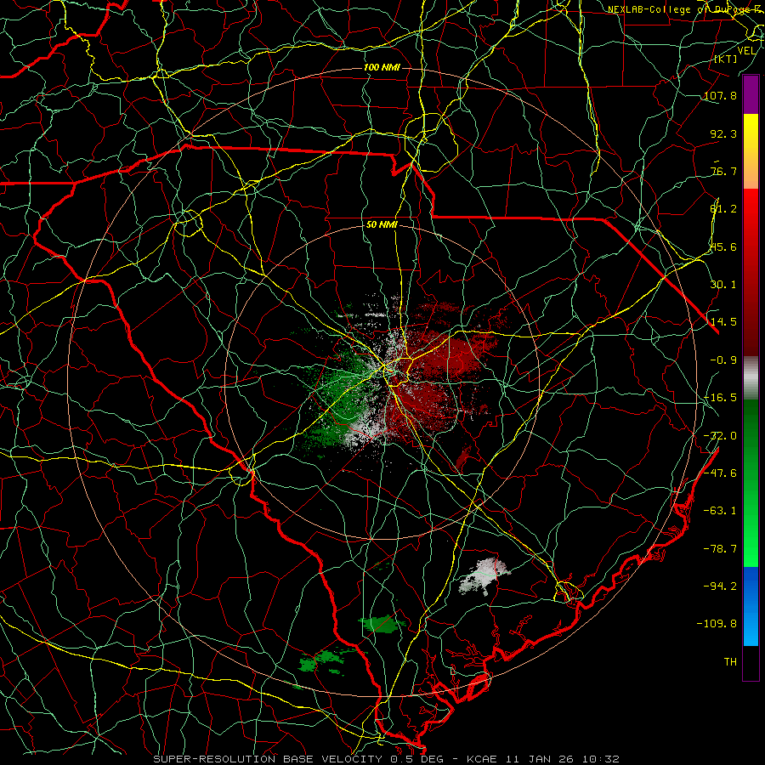Image resolution: width=765 pixels, height=765 pixels.
Task: Click the -32.0 legend value
Action: (x=720, y=436)
